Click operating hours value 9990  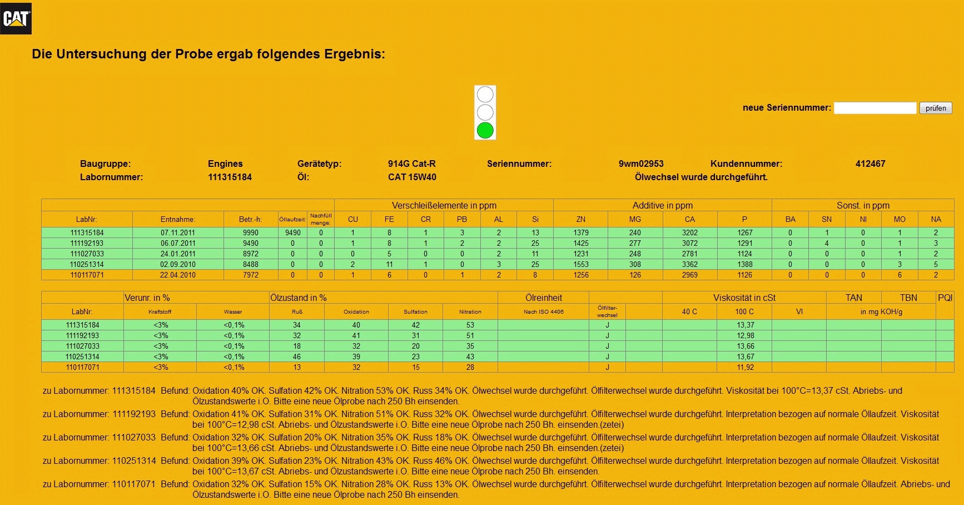[x=251, y=232]
